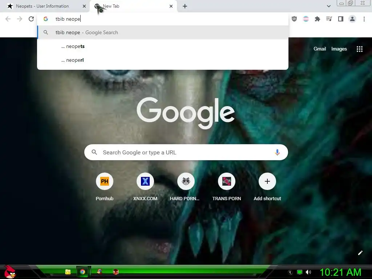Click the Google logo

pos(186,113)
